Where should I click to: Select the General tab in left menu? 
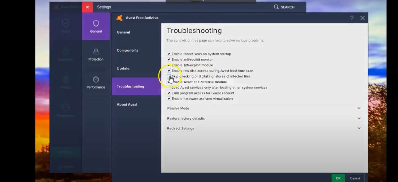coord(136,32)
